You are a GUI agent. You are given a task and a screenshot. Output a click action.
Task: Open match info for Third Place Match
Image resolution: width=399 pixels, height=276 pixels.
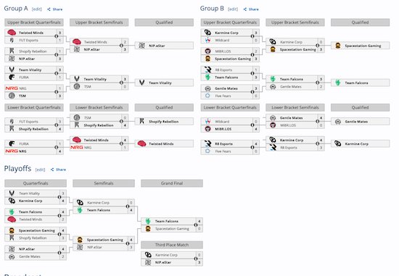click(196, 259)
